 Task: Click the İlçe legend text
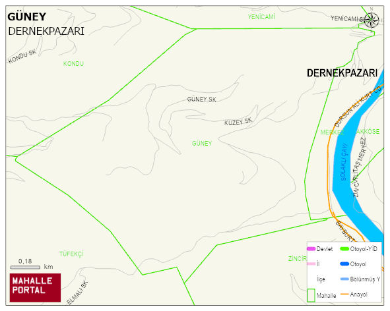321,279
